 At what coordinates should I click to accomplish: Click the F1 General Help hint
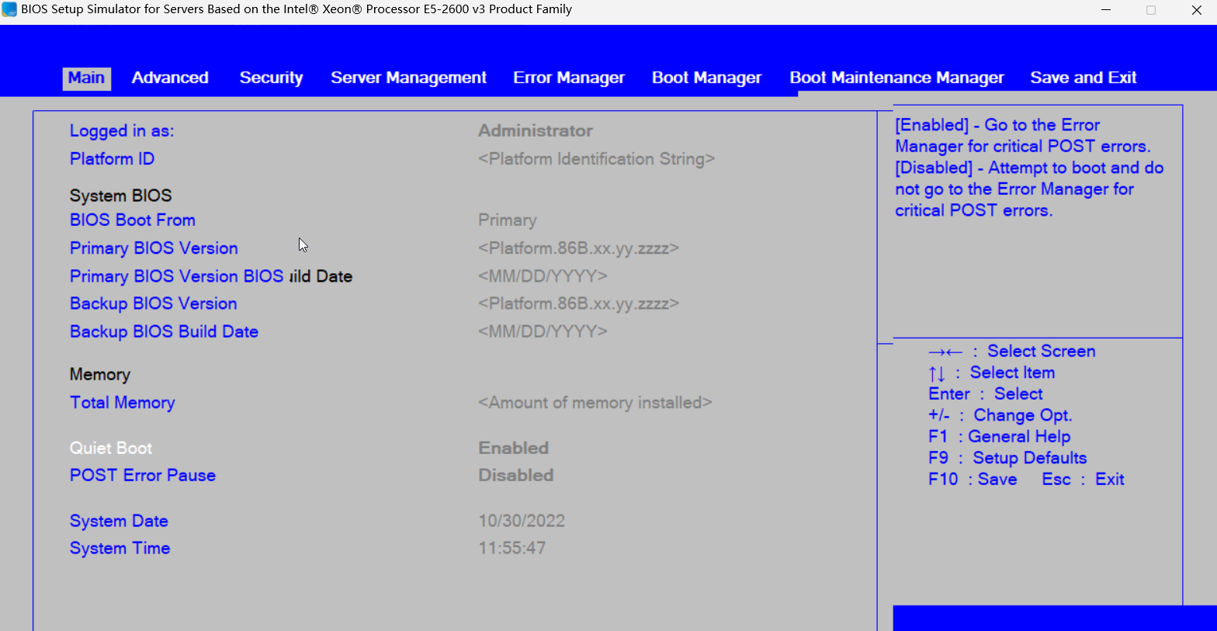(x=1000, y=437)
